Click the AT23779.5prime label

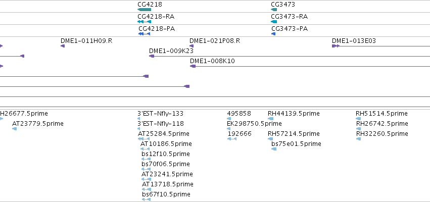38,124
